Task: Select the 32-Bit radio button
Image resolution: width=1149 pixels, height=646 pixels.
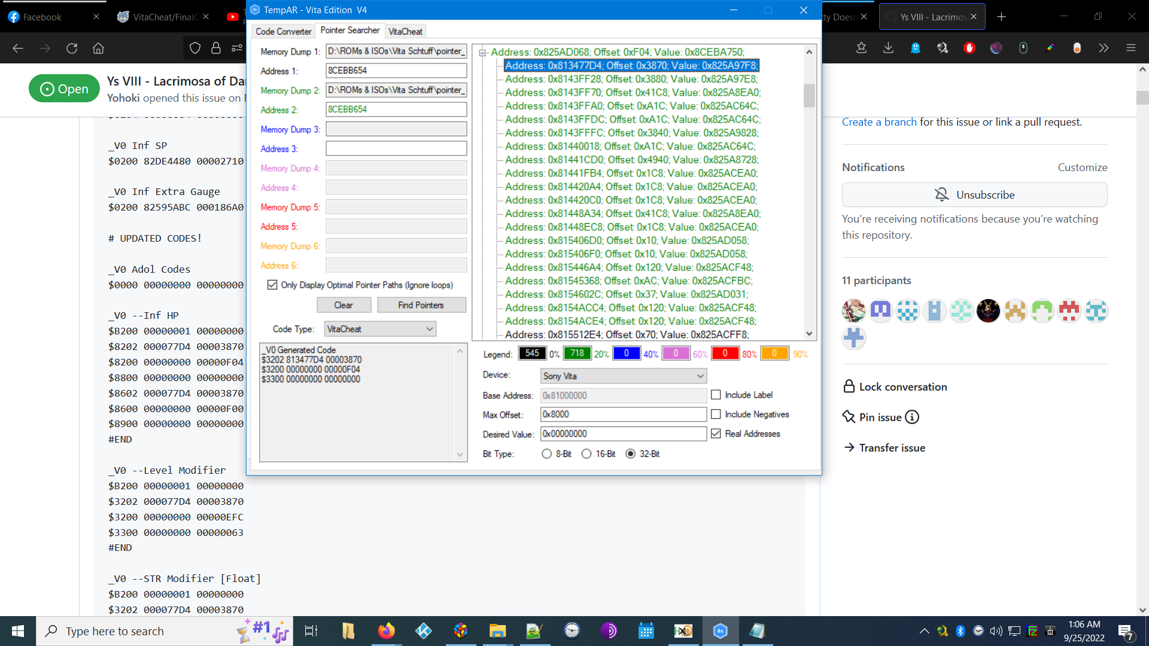Action: 630,454
